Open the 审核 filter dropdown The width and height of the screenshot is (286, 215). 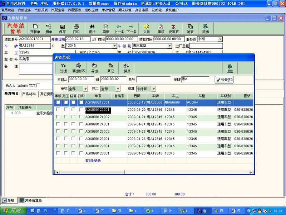[x=85, y=89]
